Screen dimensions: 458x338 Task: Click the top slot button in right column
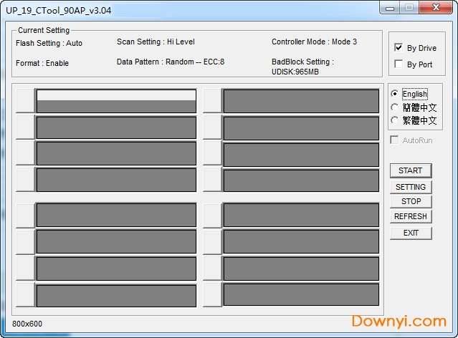[x=212, y=101]
